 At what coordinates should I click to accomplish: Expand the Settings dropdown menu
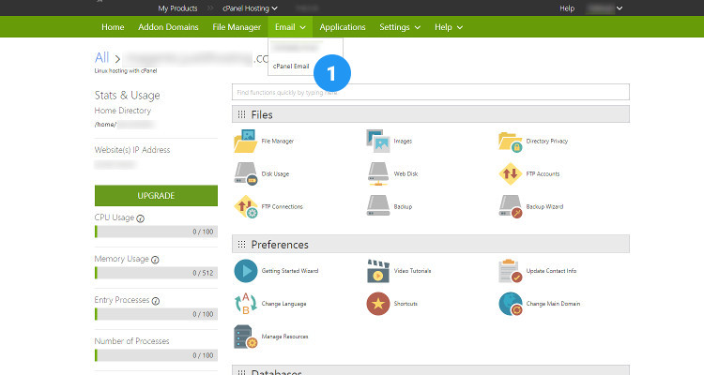pos(400,27)
